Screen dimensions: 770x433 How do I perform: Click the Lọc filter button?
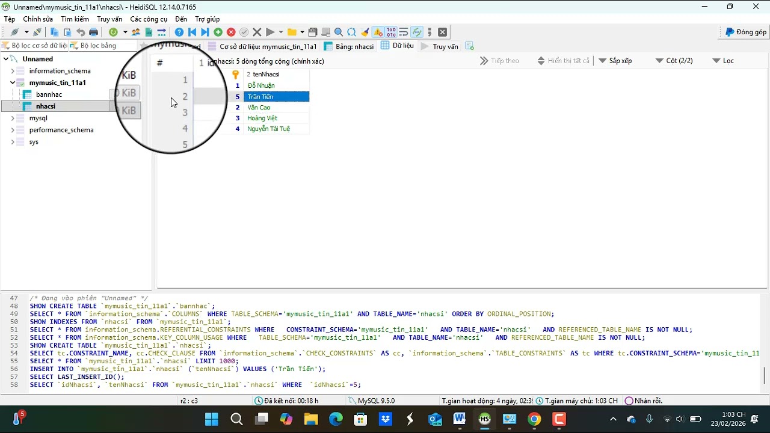(x=723, y=61)
